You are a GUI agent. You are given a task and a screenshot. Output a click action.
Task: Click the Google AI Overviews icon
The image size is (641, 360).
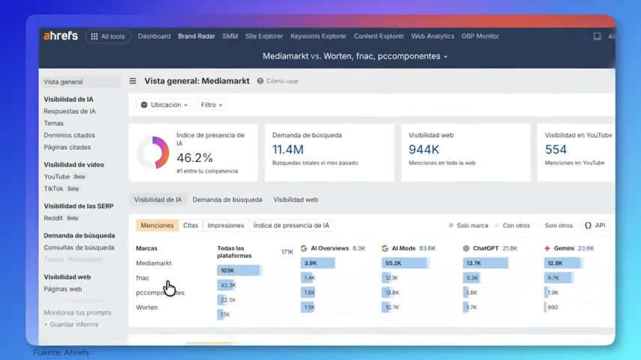pos(304,248)
